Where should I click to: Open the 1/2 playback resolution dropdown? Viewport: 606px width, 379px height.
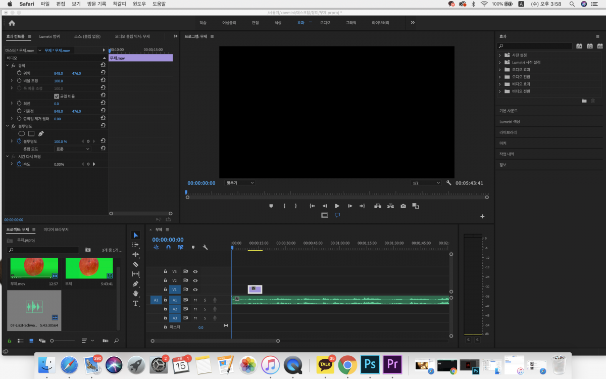[426, 183]
